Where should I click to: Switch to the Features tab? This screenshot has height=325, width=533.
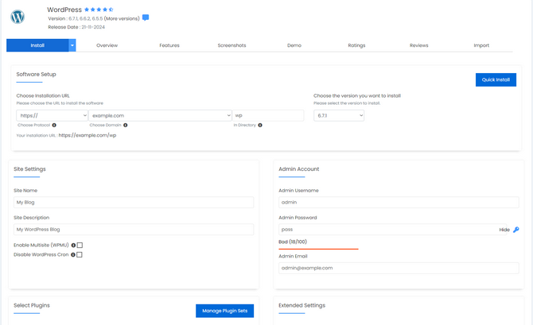click(x=169, y=45)
